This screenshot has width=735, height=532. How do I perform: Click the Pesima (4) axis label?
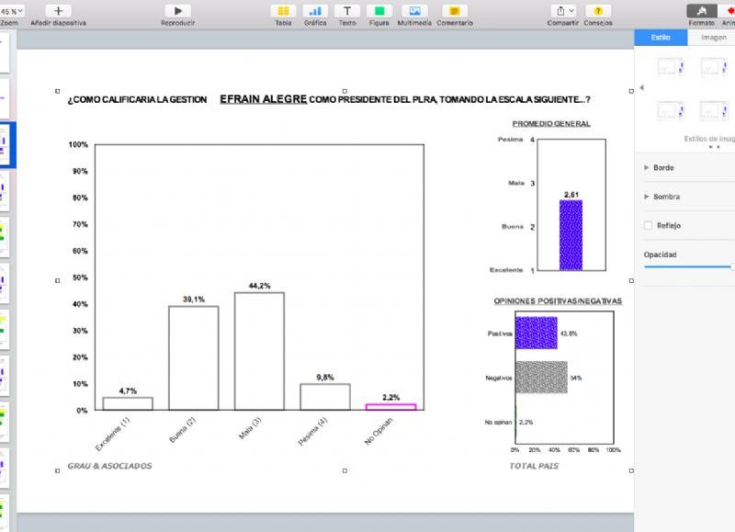[x=312, y=431]
